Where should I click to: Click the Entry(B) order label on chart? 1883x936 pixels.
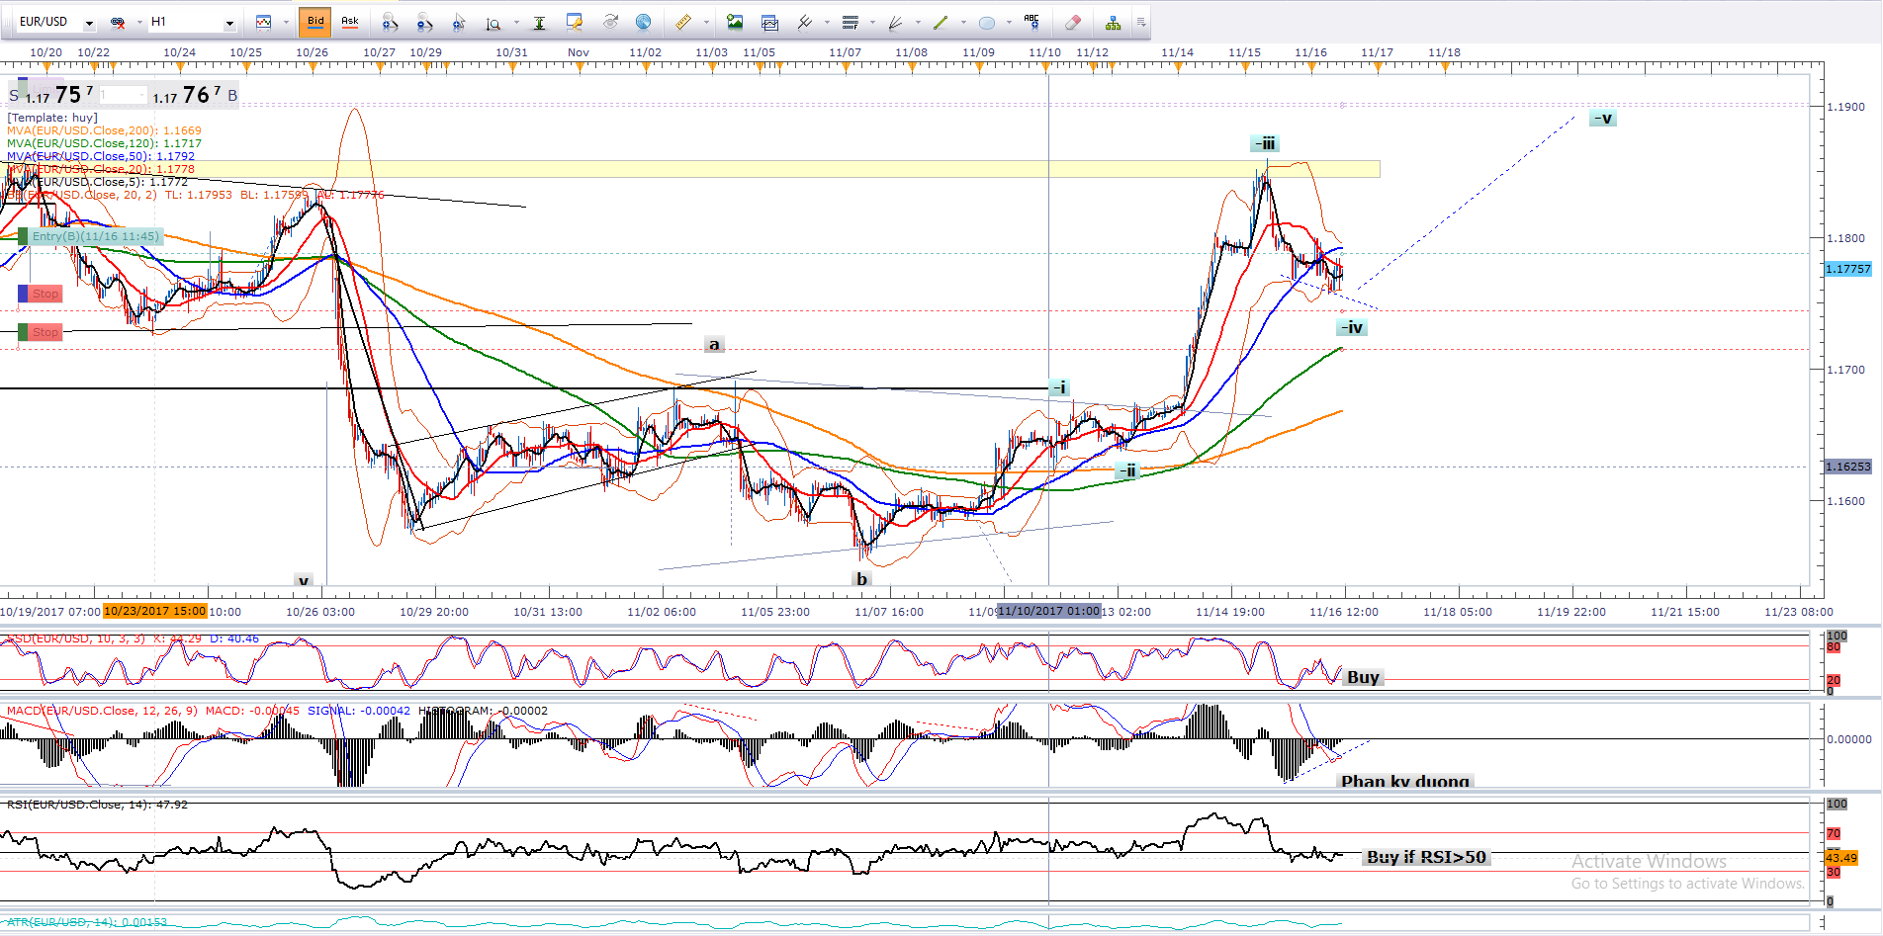click(94, 236)
